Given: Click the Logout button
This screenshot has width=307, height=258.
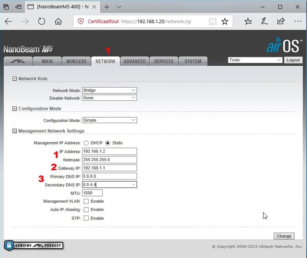Looking at the screenshot, I should click(x=293, y=60).
